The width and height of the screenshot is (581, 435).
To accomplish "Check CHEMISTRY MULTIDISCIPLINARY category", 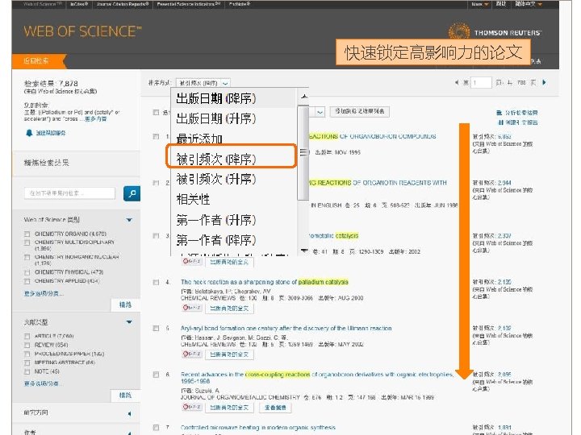I will point(27,242).
